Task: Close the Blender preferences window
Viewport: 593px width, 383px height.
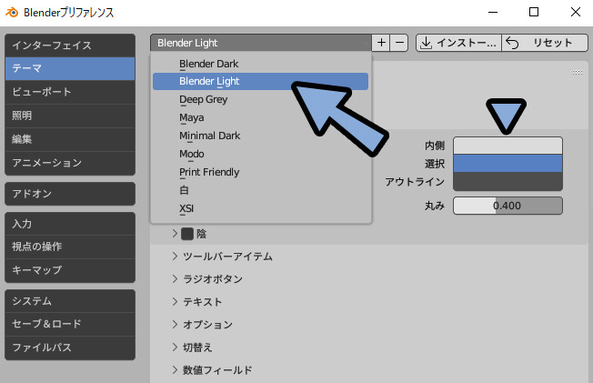Action: click(x=576, y=12)
